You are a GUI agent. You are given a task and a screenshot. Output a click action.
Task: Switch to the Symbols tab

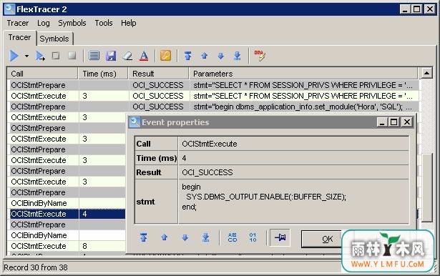(54, 39)
